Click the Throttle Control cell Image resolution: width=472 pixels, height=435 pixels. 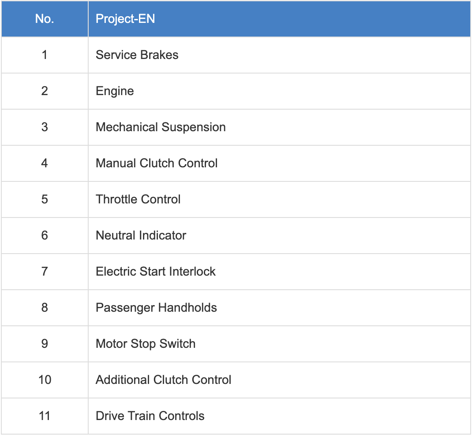click(x=279, y=199)
